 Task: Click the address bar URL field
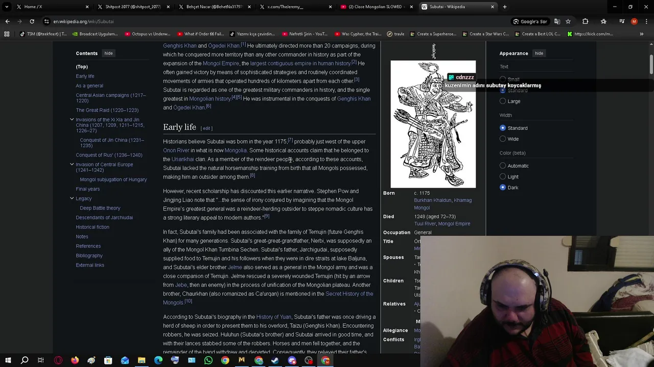[x=276, y=21]
